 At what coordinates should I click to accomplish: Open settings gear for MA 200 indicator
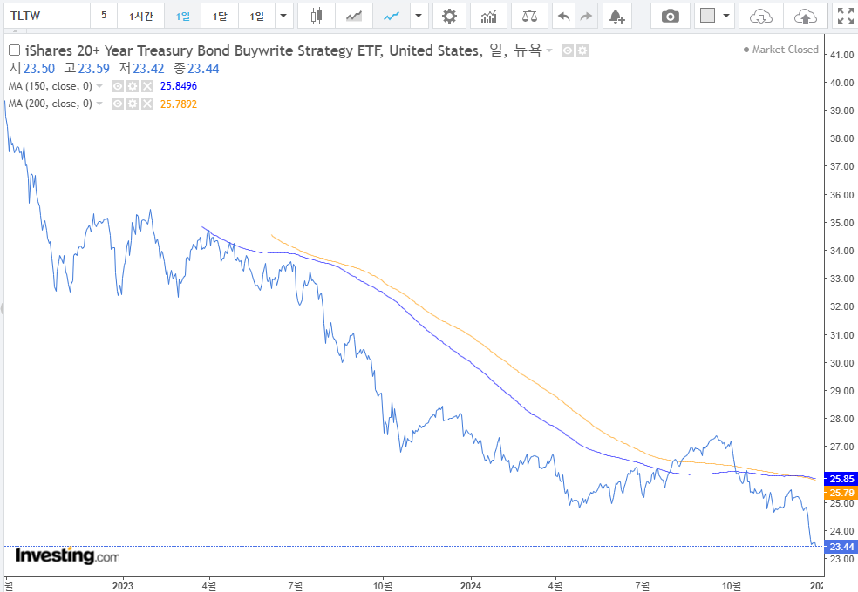tap(133, 104)
